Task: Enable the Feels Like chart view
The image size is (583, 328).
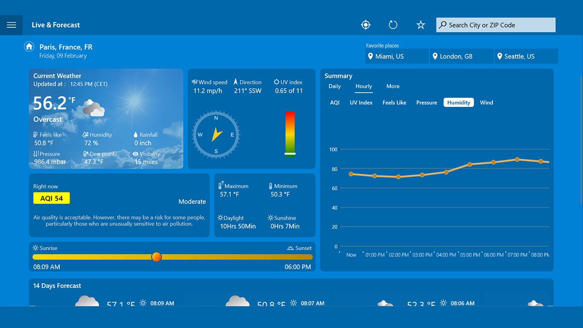Action: click(x=394, y=102)
